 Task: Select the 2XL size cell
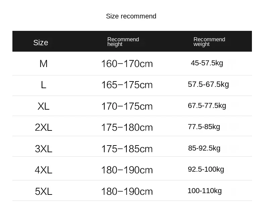(x=43, y=127)
